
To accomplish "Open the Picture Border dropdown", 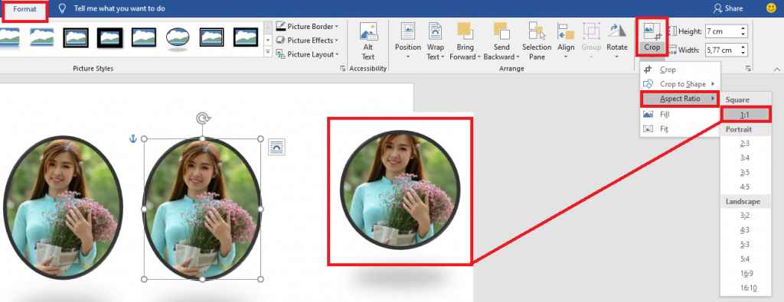I will pos(307,26).
